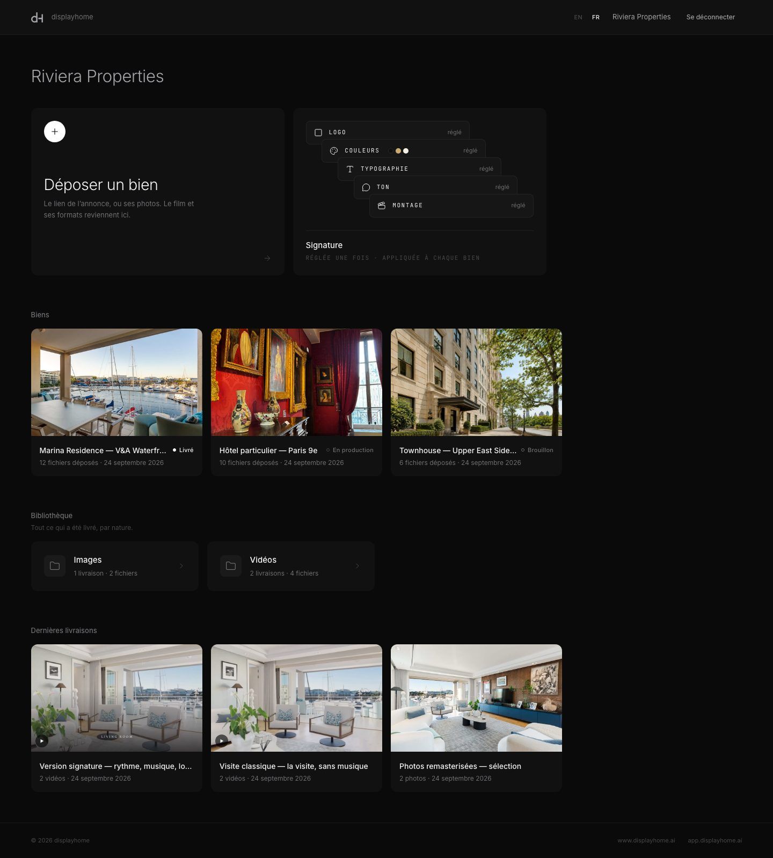This screenshot has width=773, height=858.
Task: Click the white color dot in Couleurs
Action: 406,151
